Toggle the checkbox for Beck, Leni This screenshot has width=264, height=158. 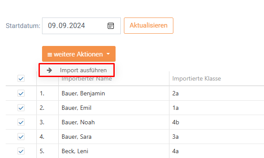point(21,151)
